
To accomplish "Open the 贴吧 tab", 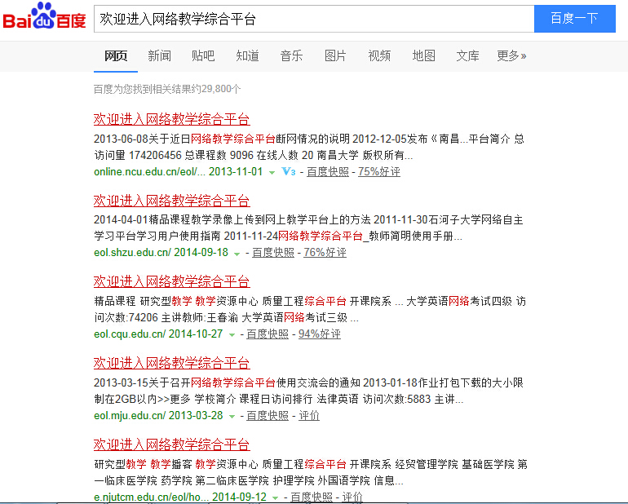I will click(x=203, y=55).
